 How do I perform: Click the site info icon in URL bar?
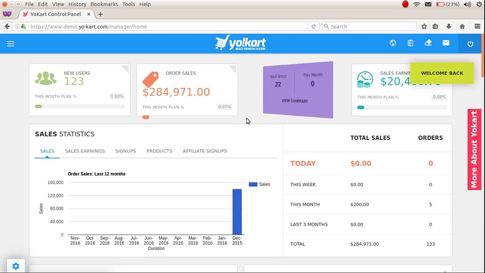click(17, 27)
